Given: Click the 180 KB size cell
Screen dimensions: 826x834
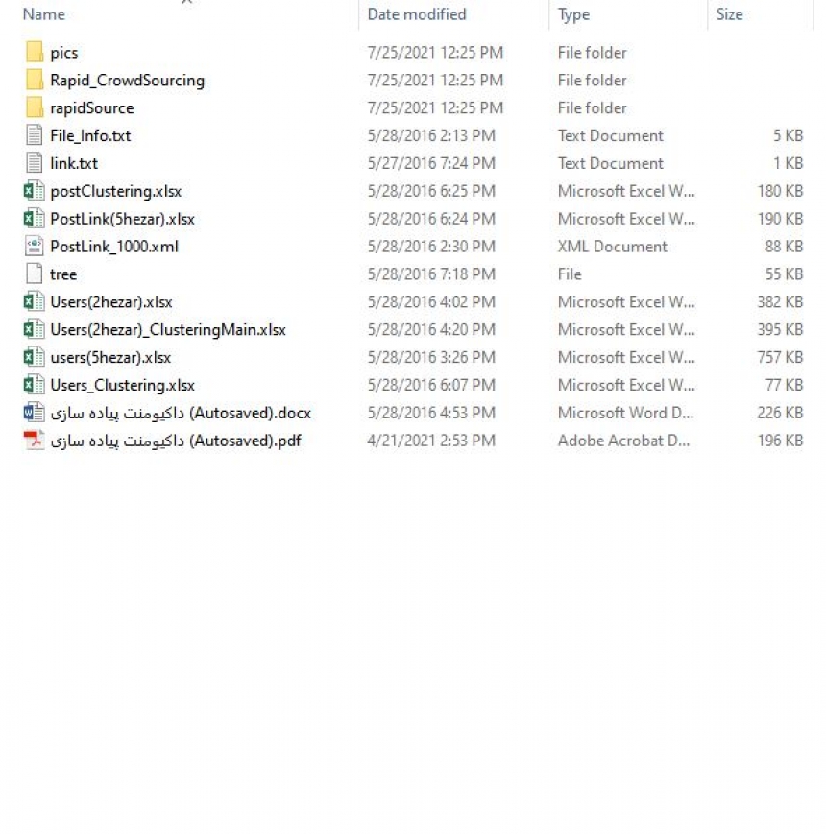Looking at the screenshot, I should tap(780, 192).
